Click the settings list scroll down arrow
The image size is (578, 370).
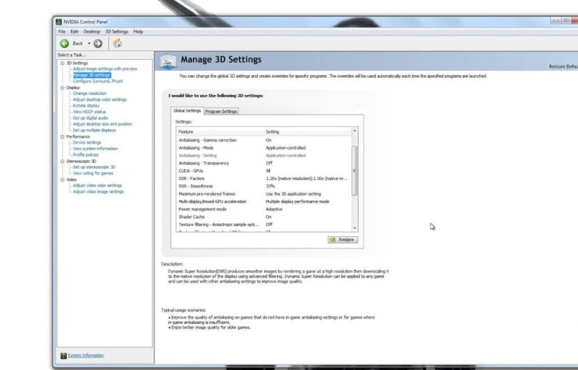click(354, 228)
